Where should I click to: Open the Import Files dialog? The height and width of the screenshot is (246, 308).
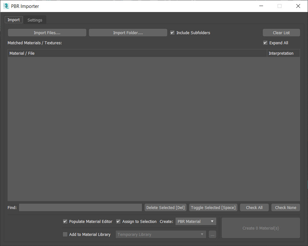(47, 33)
